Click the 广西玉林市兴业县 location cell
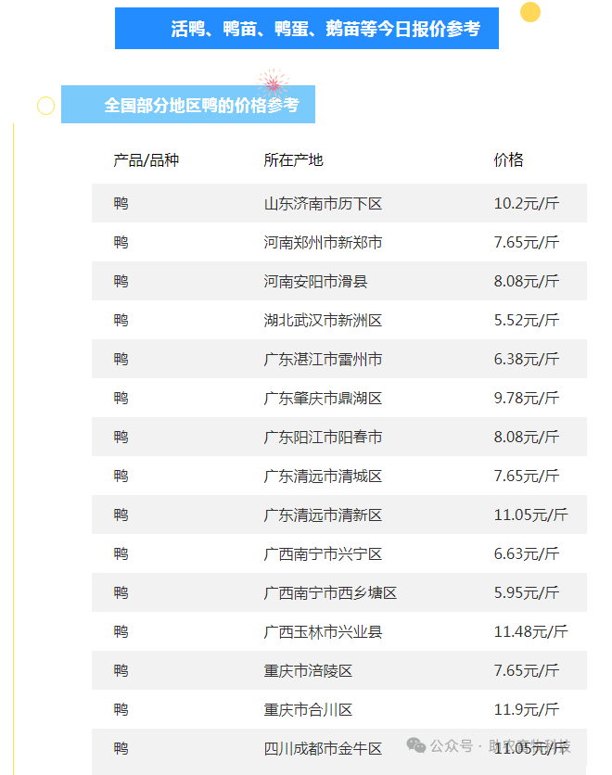612x775 pixels. 323,631
